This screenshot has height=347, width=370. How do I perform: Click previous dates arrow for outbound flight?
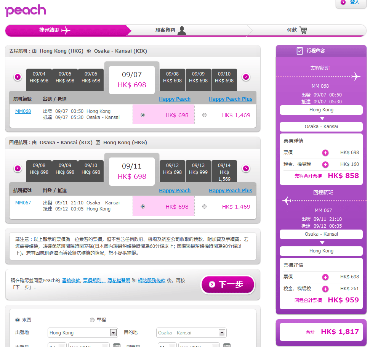click(x=18, y=77)
